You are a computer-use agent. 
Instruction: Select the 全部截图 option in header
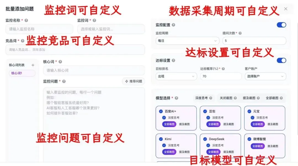[x=274, y=98]
